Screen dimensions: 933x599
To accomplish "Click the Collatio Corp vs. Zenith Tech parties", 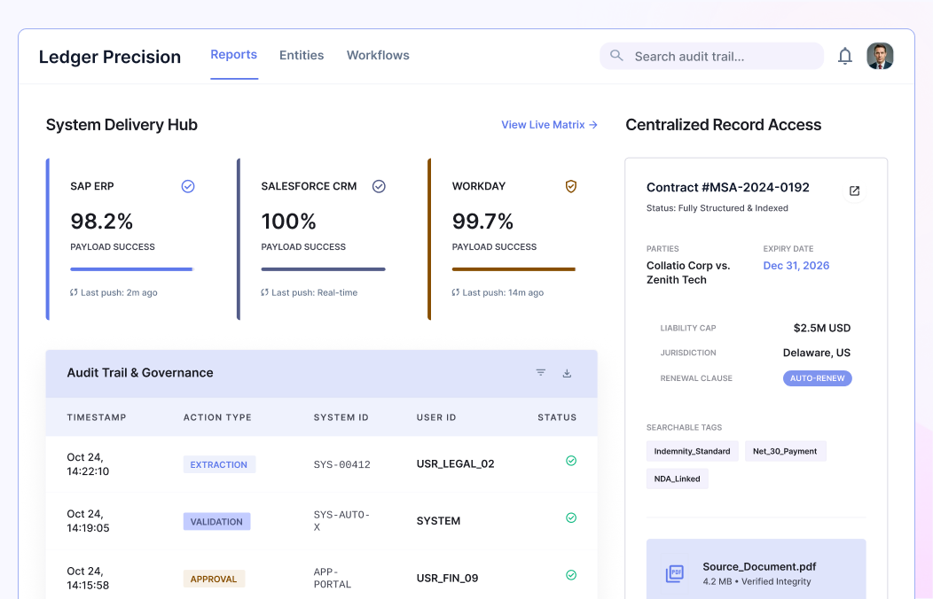I will [x=688, y=273].
